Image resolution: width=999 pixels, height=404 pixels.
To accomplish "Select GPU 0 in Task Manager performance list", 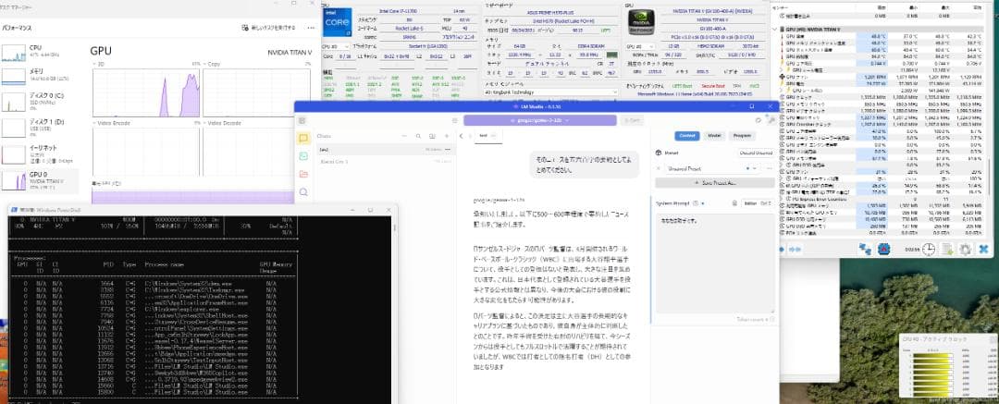I will [x=40, y=181].
